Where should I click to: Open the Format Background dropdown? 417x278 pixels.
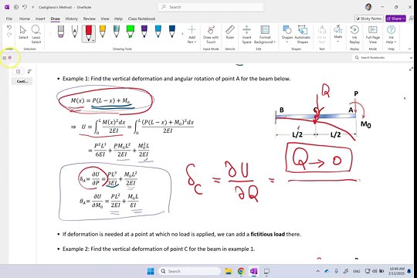(x=265, y=35)
